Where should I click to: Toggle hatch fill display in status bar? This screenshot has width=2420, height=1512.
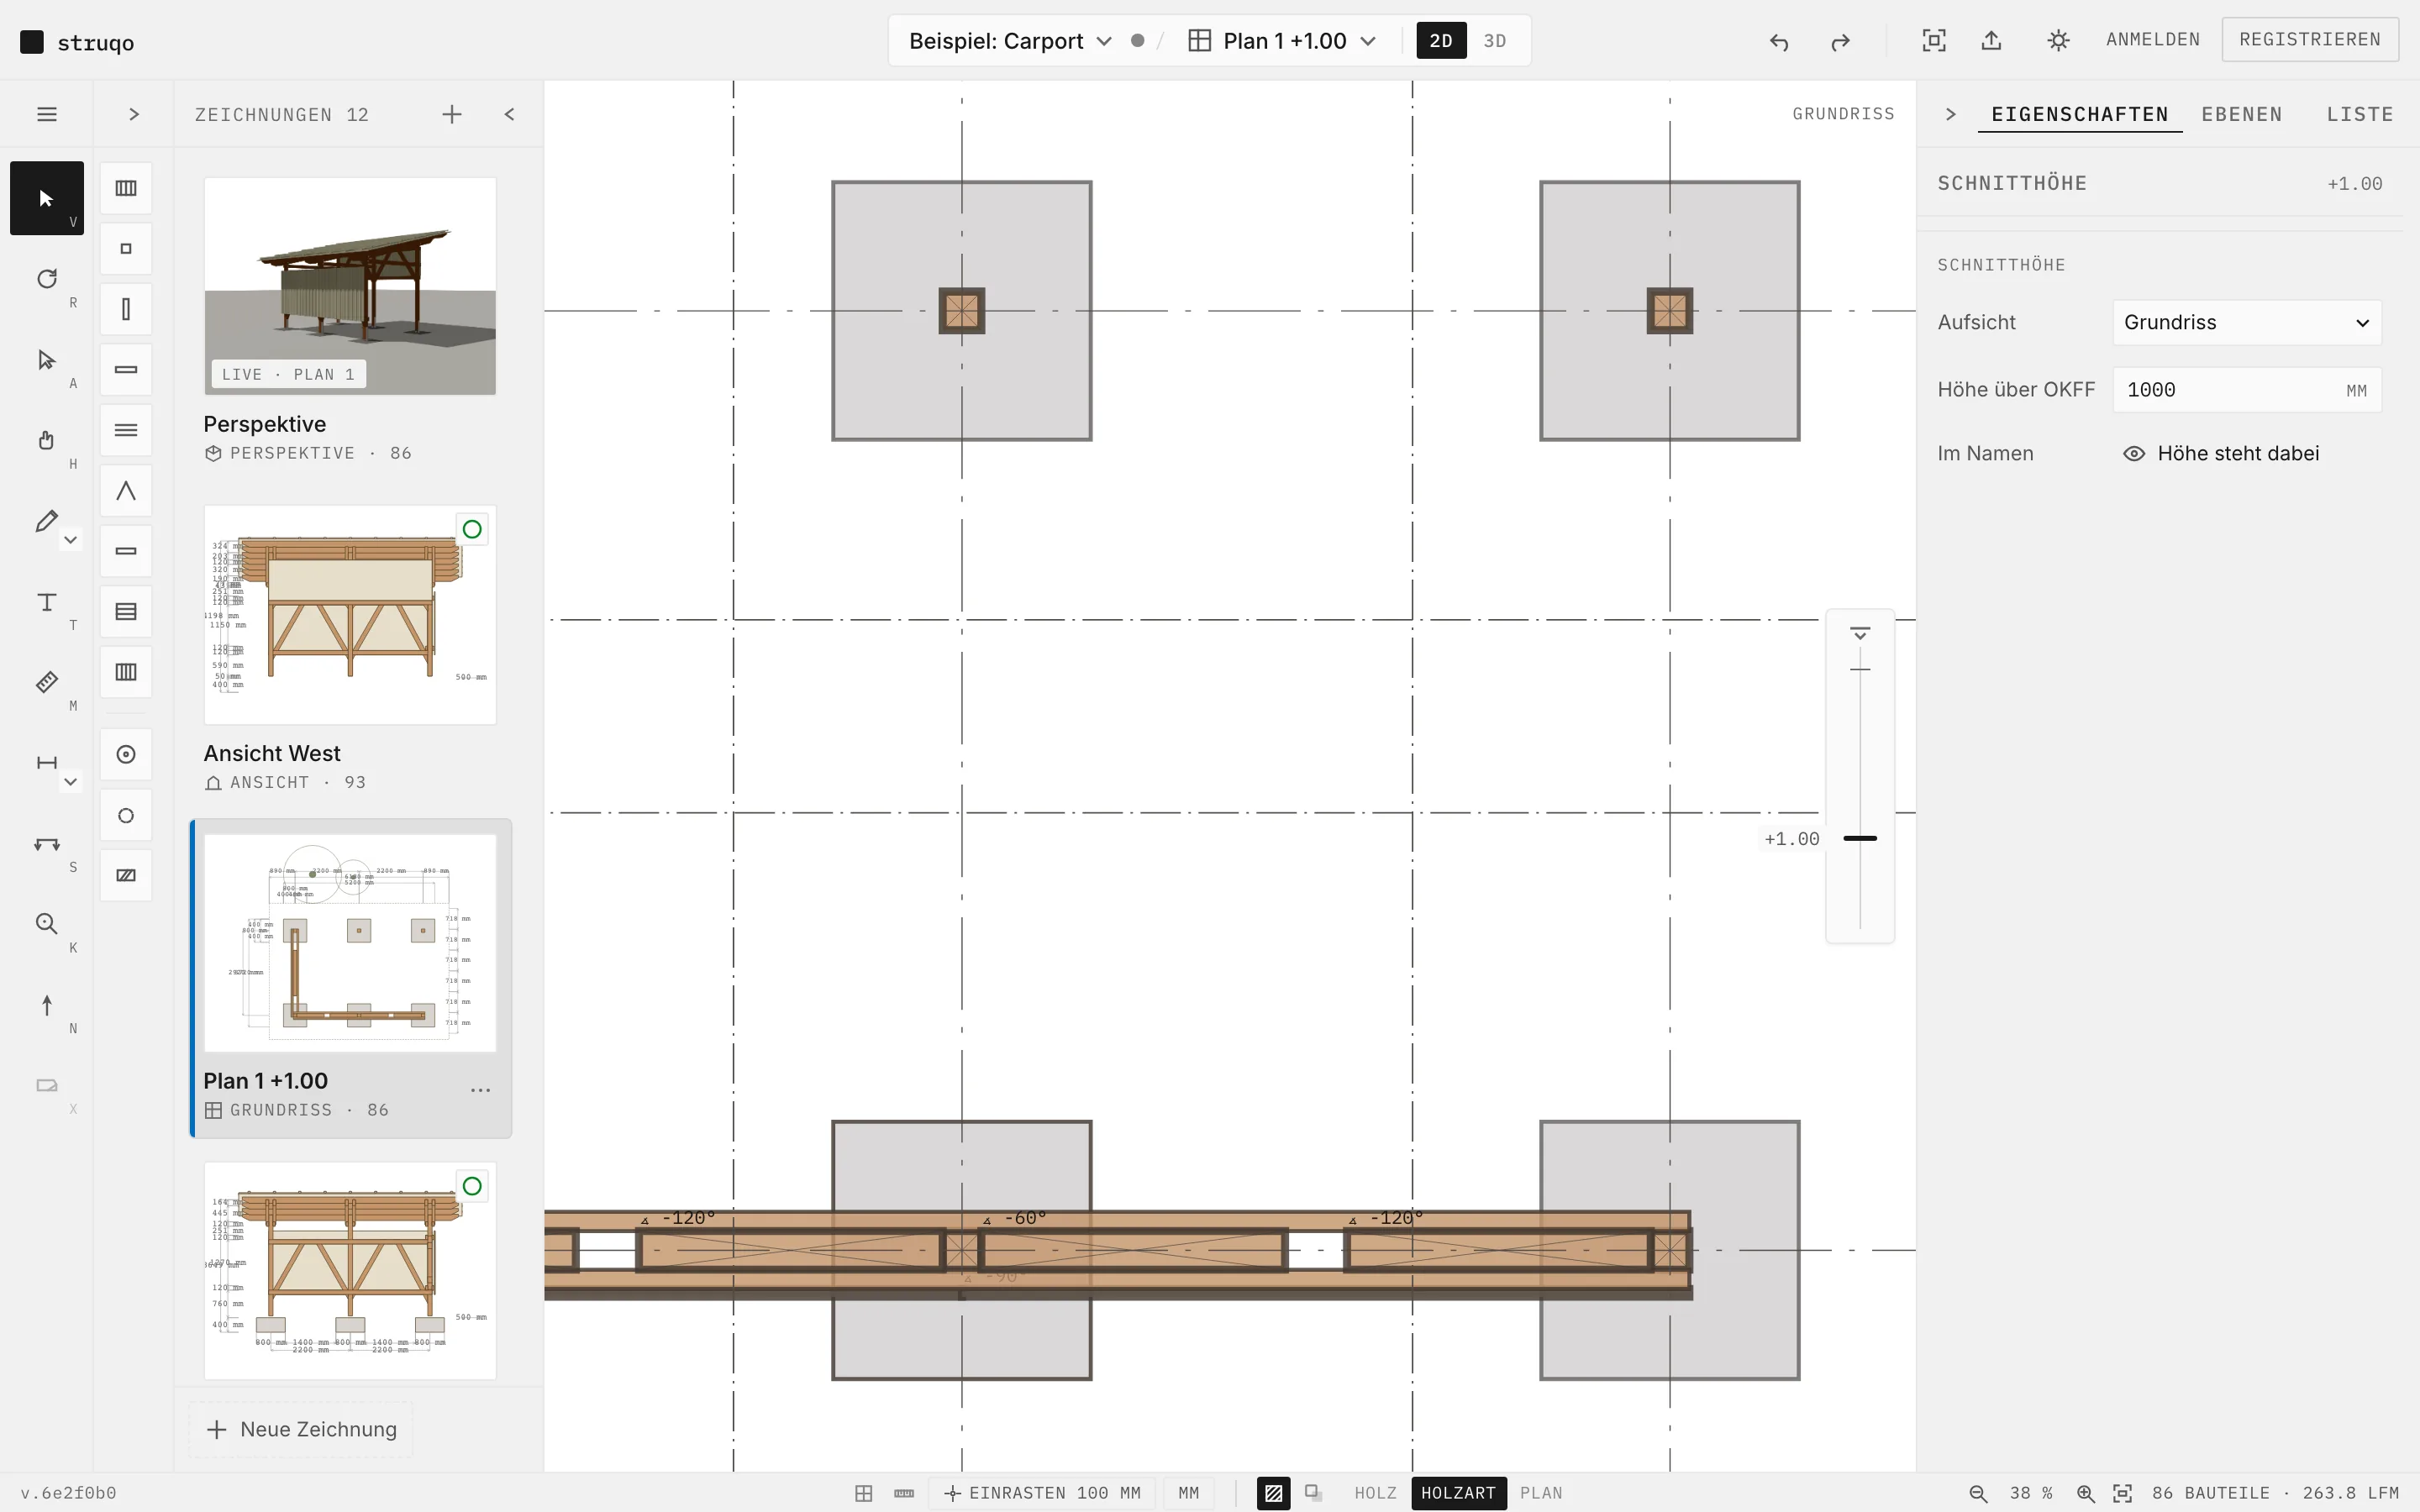pos(1273,1493)
